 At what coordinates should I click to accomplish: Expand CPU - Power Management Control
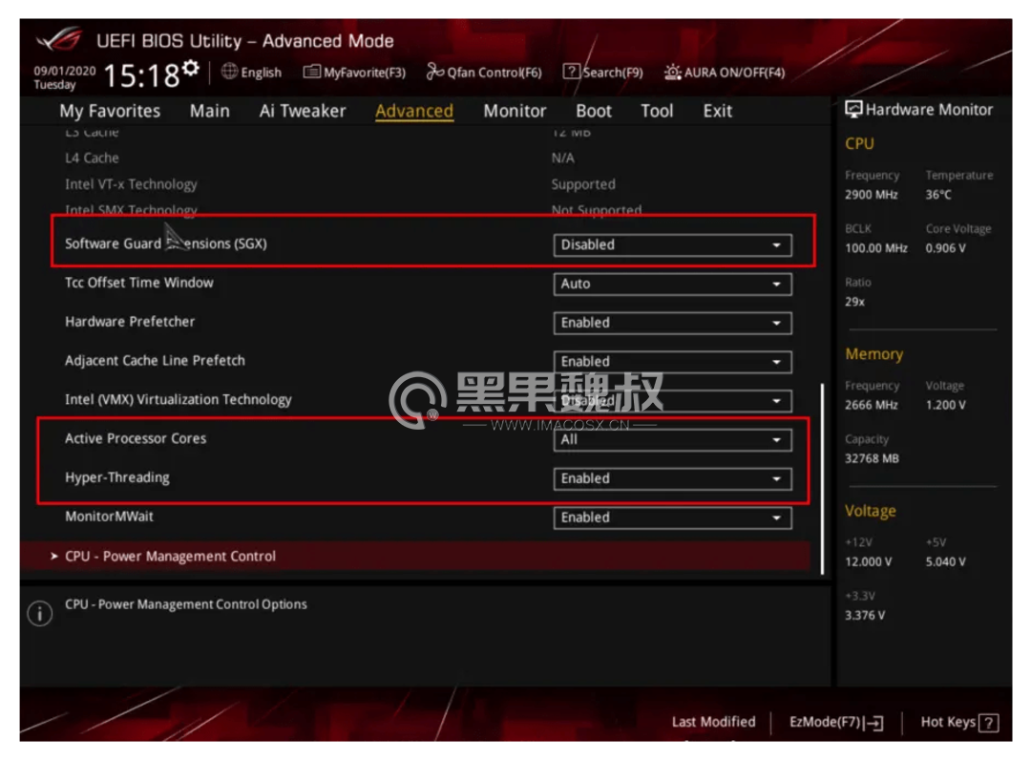click(415, 556)
